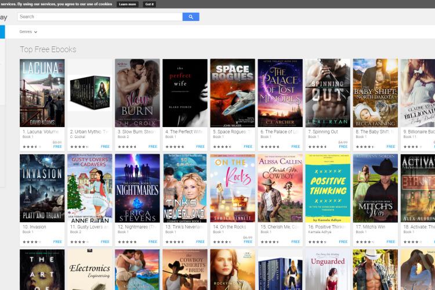Screen dimensions: 435x290
Task: Open the On the Rocks book cover
Action: coord(233,188)
